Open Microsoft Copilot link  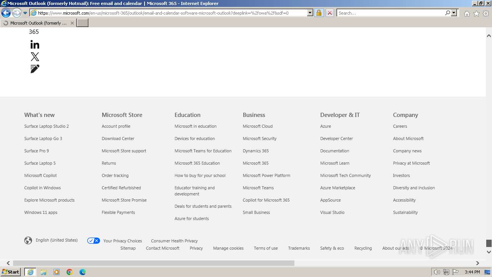tap(40, 175)
